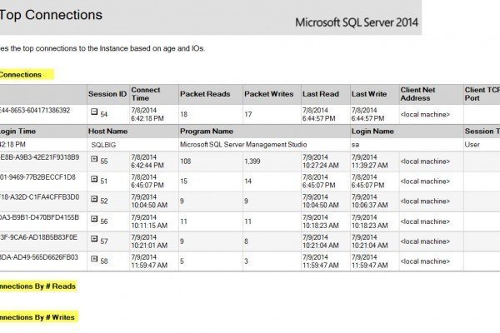Click the Last Read column header
Screen dimensions: 500x333
coord(321,94)
